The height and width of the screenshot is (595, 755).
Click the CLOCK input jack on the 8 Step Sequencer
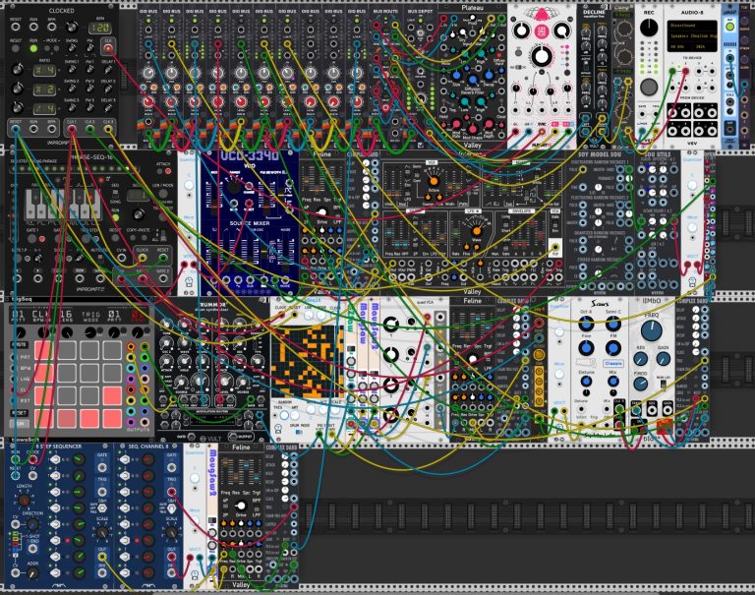click(x=32, y=459)
